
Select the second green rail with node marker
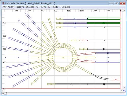click(104, 23)
